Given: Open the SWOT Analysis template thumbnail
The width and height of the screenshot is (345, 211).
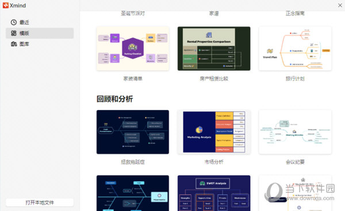Looking at the screenshot, I should pyautogui.click(x=214, y=193).
